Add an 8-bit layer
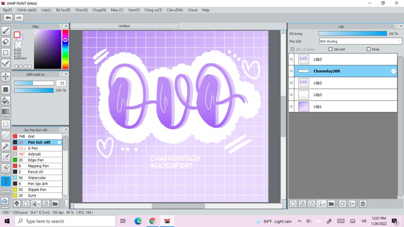 (302, 204)
